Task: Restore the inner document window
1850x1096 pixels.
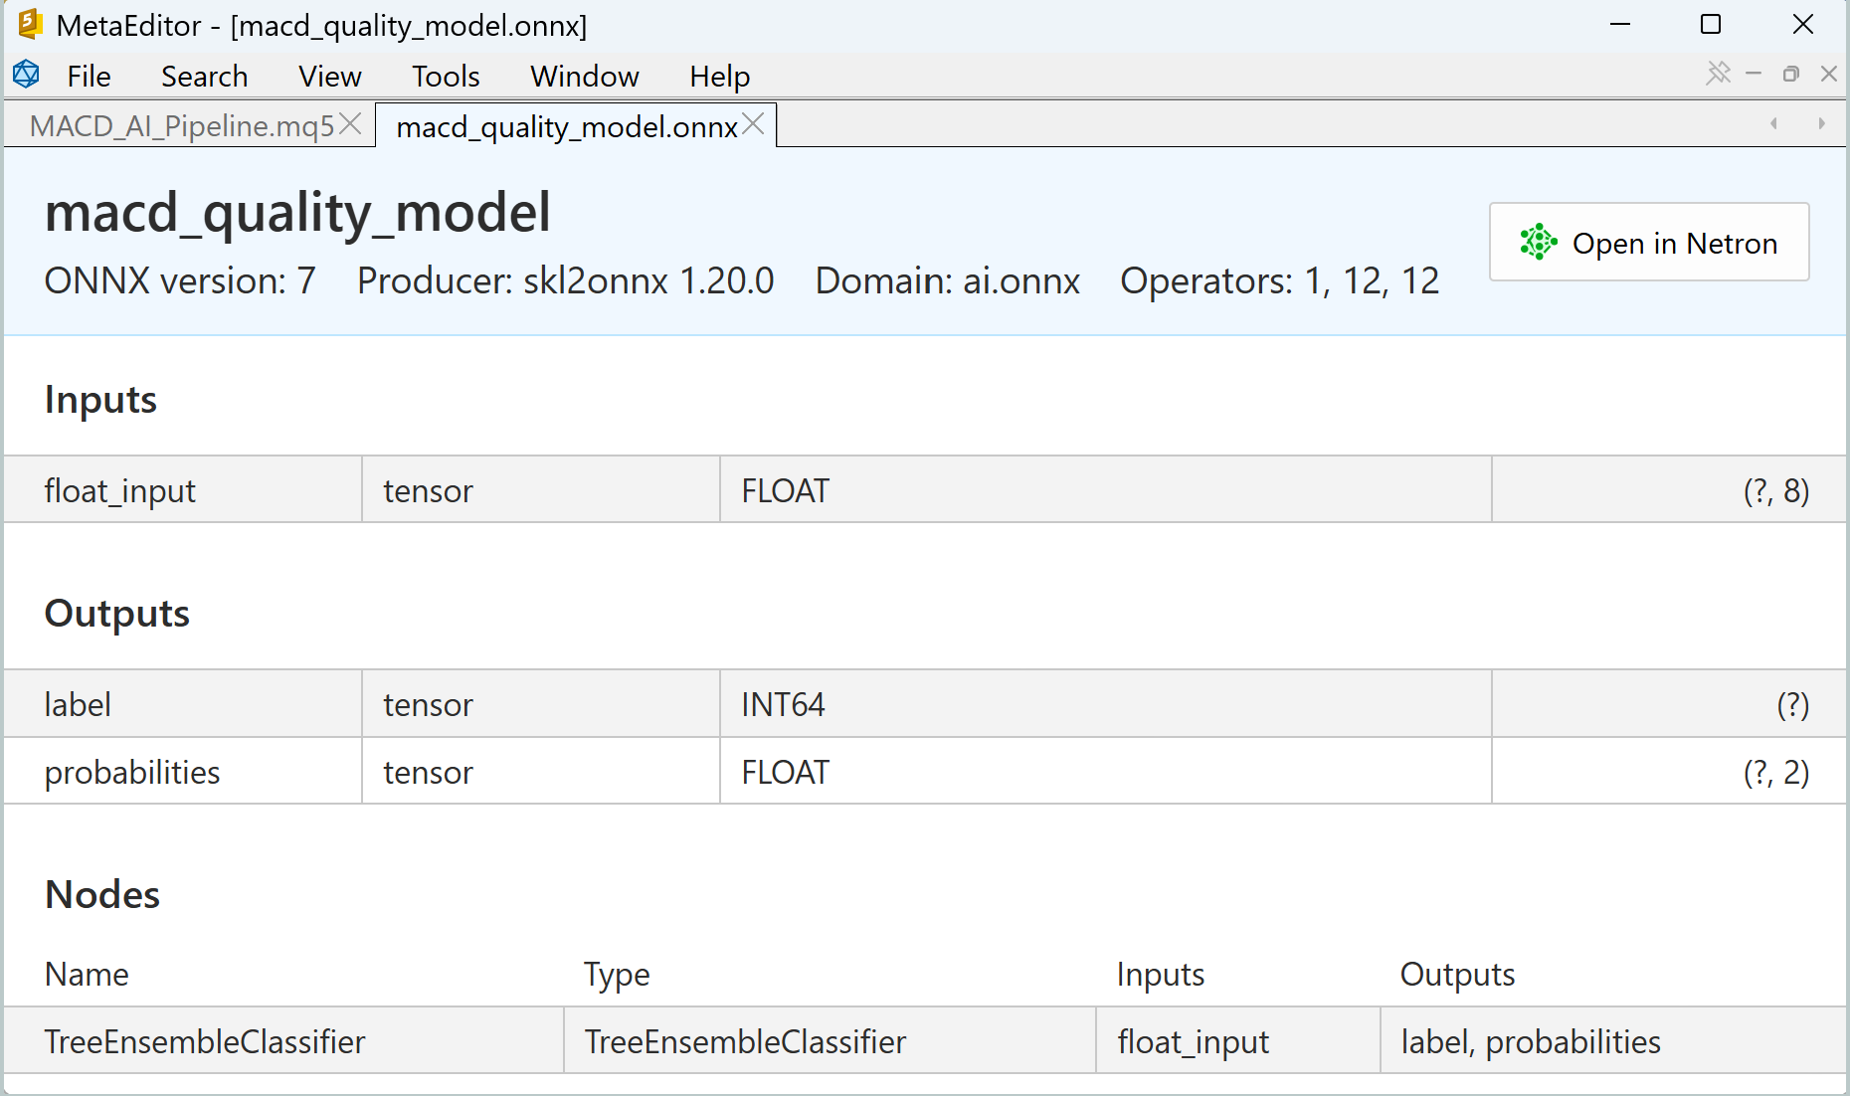Action: coord(1791,74)
